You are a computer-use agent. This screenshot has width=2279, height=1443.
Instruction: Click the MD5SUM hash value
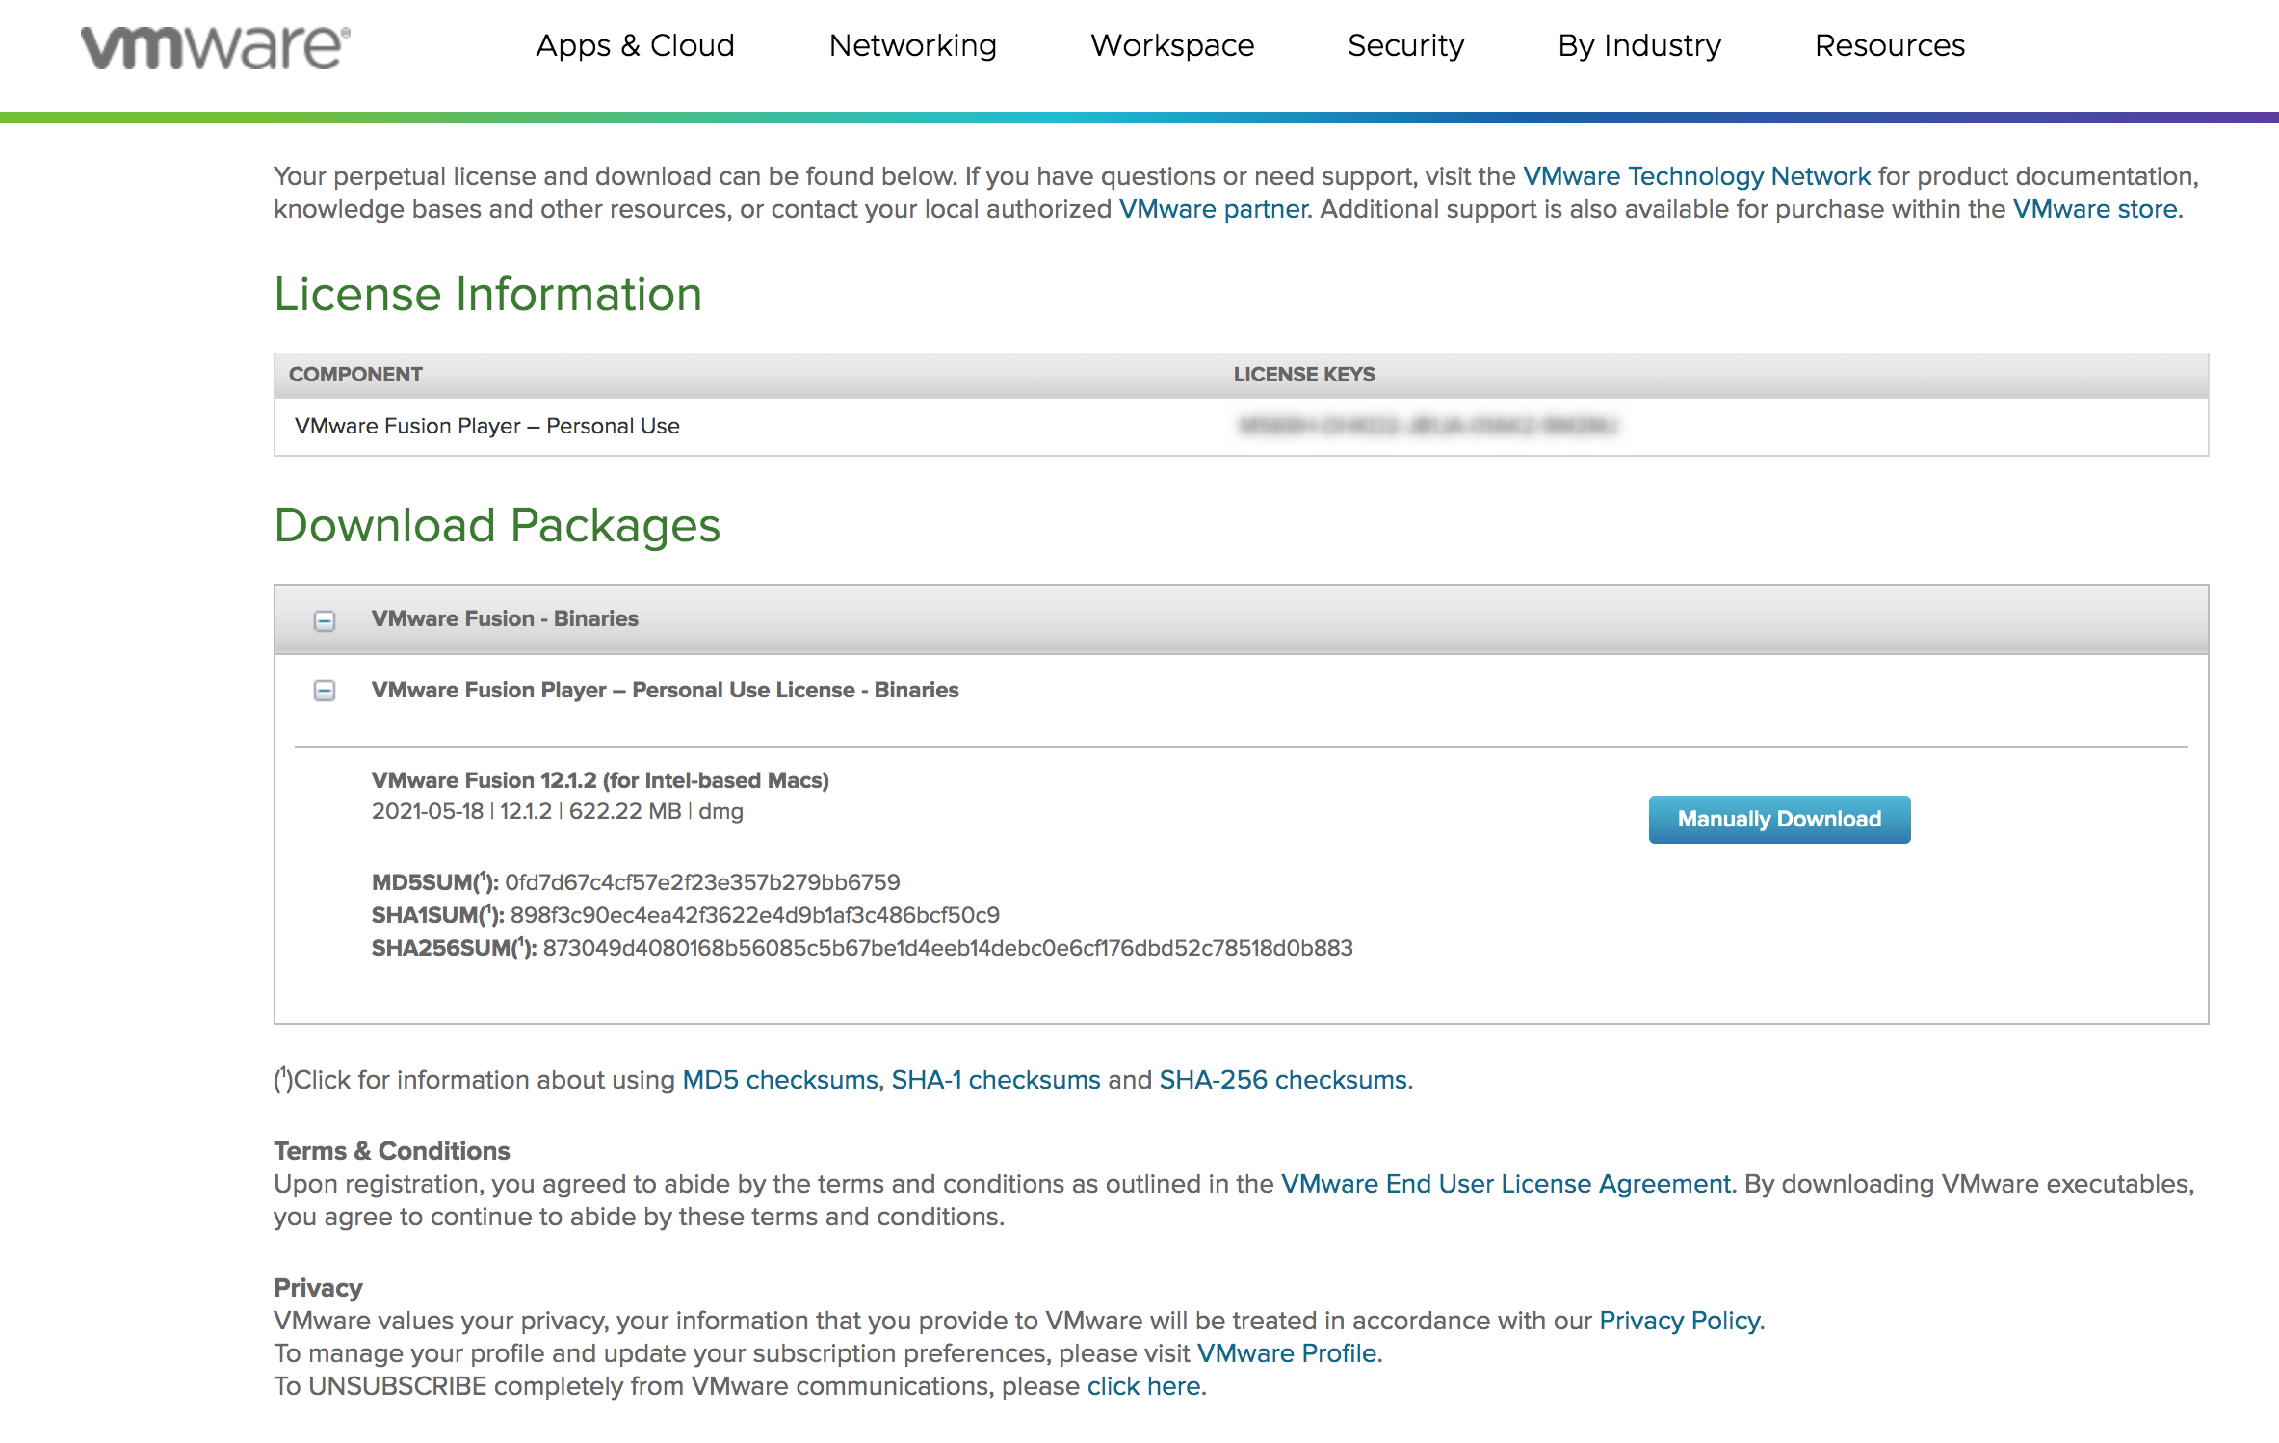702,882
